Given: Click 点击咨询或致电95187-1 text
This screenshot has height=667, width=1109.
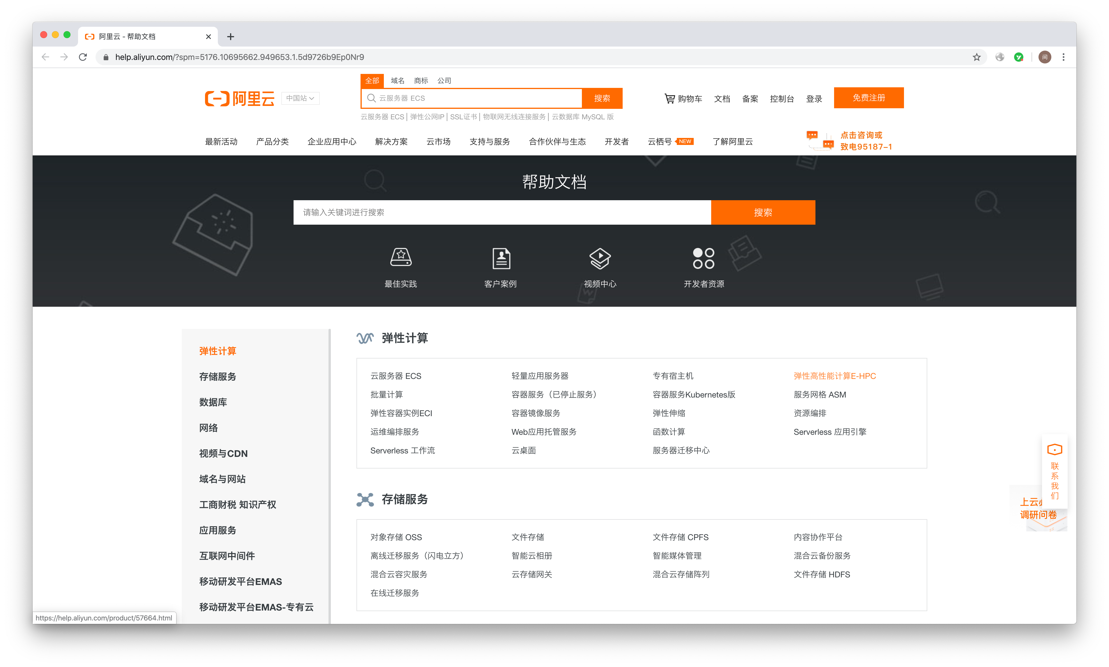Looking at the screenshot, I should (x=866, y=141).
